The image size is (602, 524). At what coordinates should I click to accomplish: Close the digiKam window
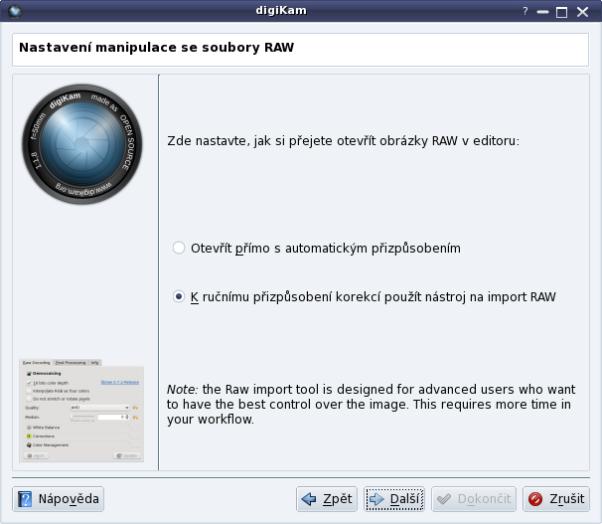click(582, 12)
